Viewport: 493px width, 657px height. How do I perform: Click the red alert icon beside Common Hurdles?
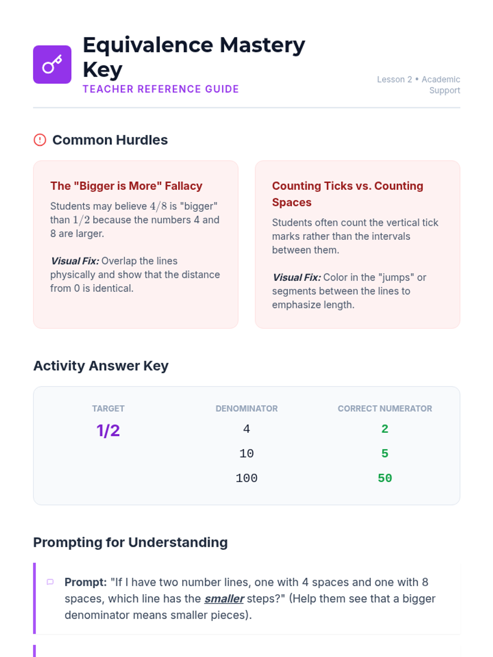click(x=40, y=140)
